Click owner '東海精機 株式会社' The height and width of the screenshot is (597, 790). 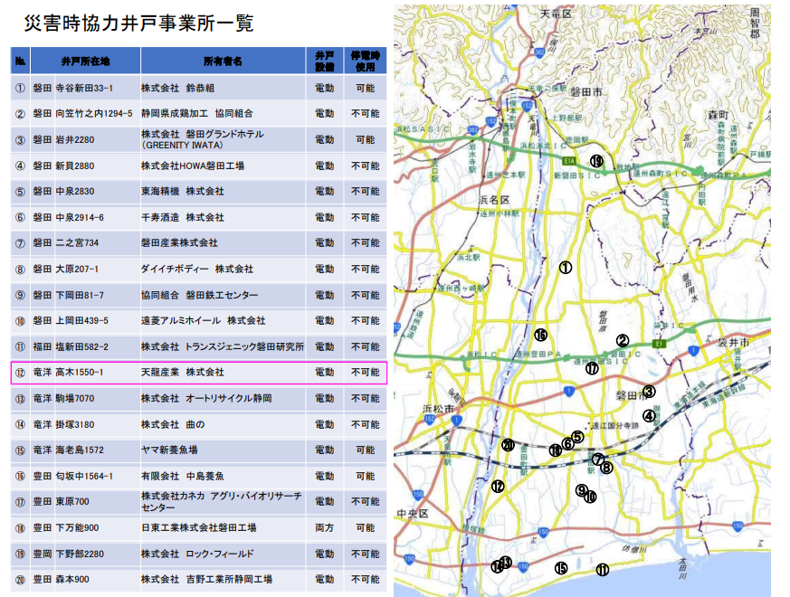tap(183, 192)
